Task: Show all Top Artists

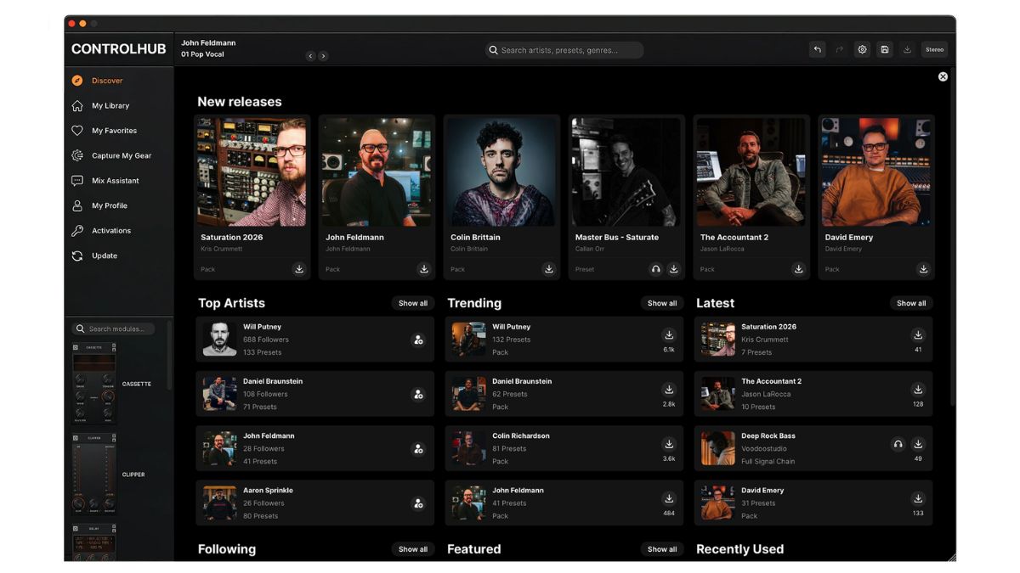Action: (413, 303)
